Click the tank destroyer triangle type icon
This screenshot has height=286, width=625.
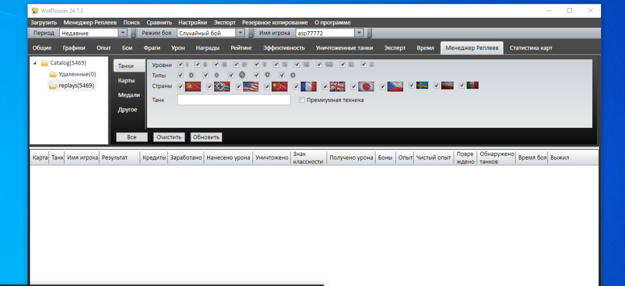pos(267,75)
